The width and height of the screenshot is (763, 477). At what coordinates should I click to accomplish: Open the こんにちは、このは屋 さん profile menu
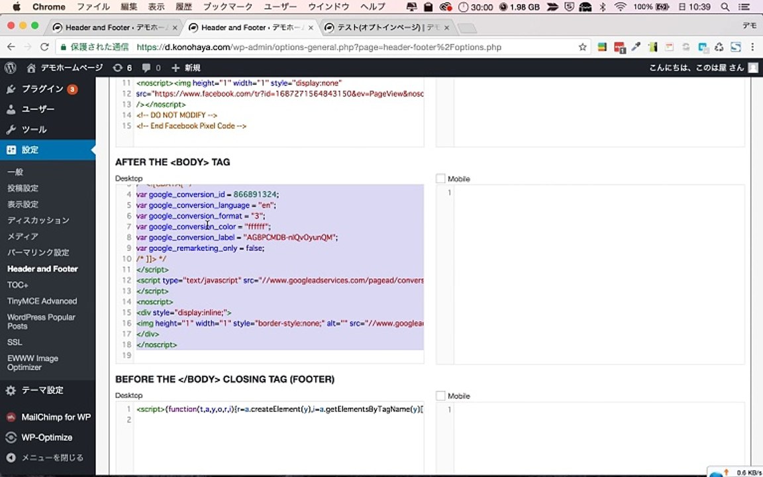[703, 68]
